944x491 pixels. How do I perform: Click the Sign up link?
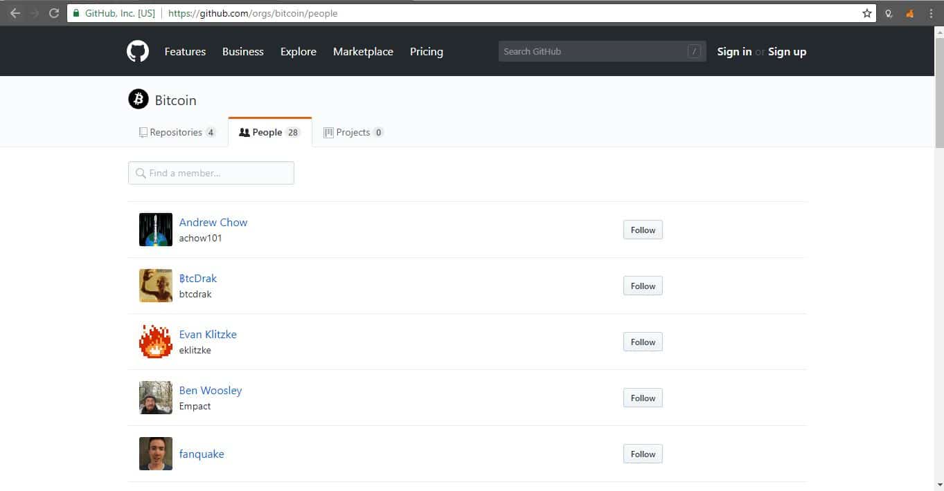click(787, 52)
